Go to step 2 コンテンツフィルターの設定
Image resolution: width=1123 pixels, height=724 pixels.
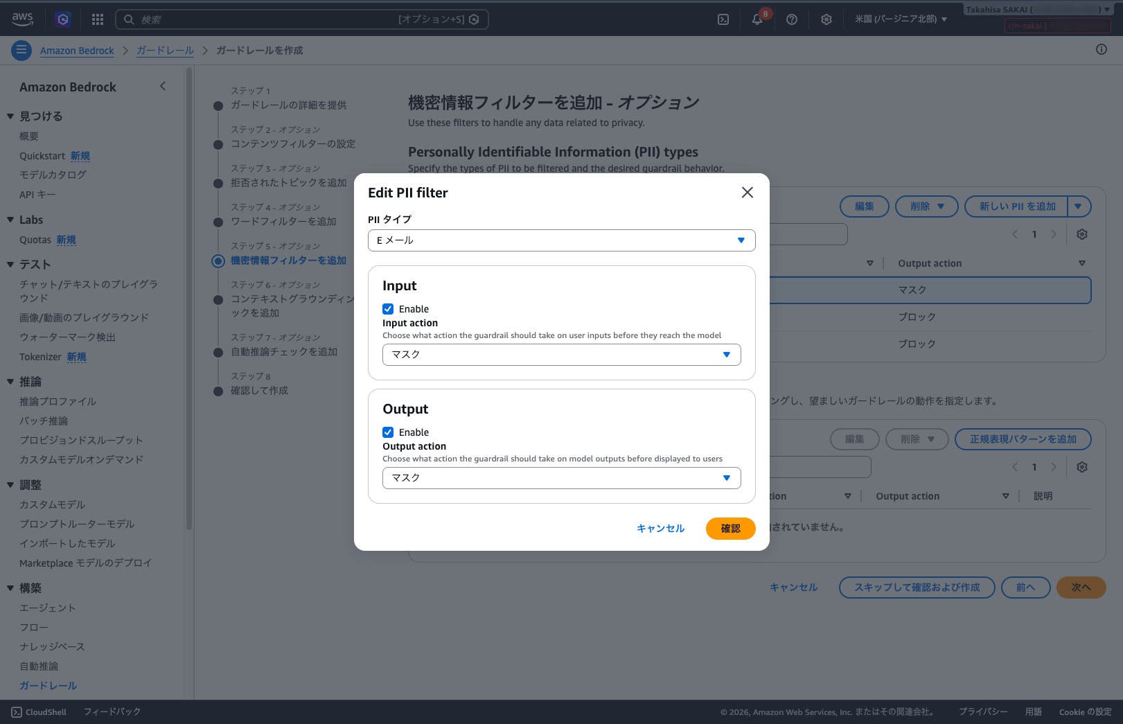point(293,144)
